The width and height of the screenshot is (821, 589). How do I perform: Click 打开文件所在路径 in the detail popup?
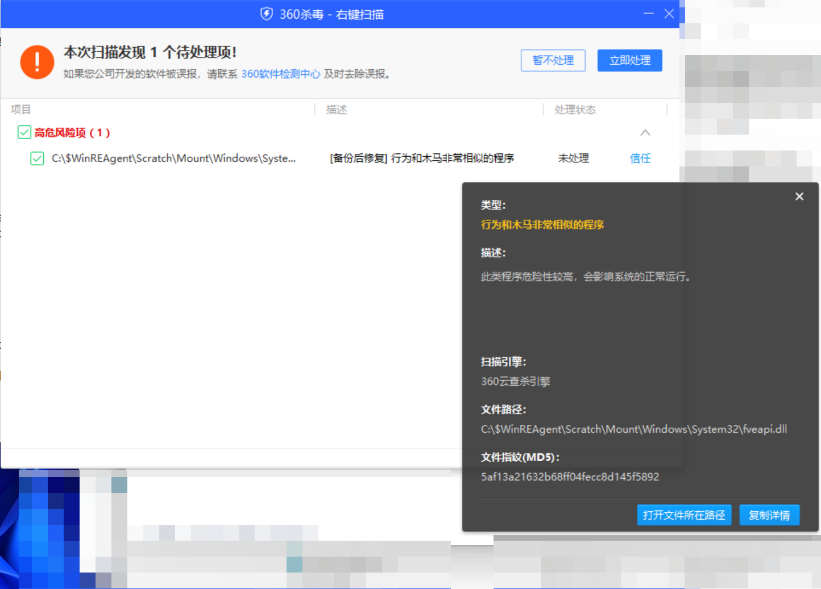click(684, 515)
